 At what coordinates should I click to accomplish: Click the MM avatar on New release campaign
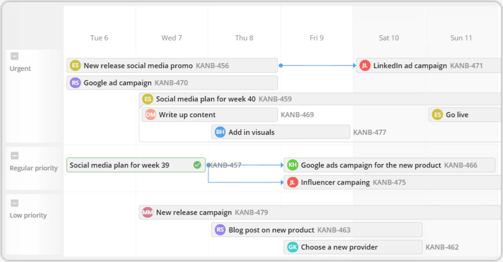(x=147, y=212)
